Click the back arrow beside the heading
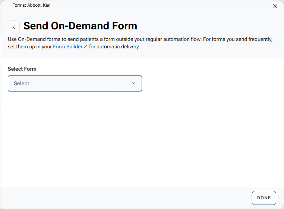Image resolution: width=284 pixels, height=209 pixels. click(14, 27)
